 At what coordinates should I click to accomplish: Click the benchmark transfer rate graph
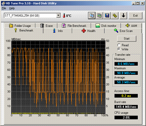(58, 77)
